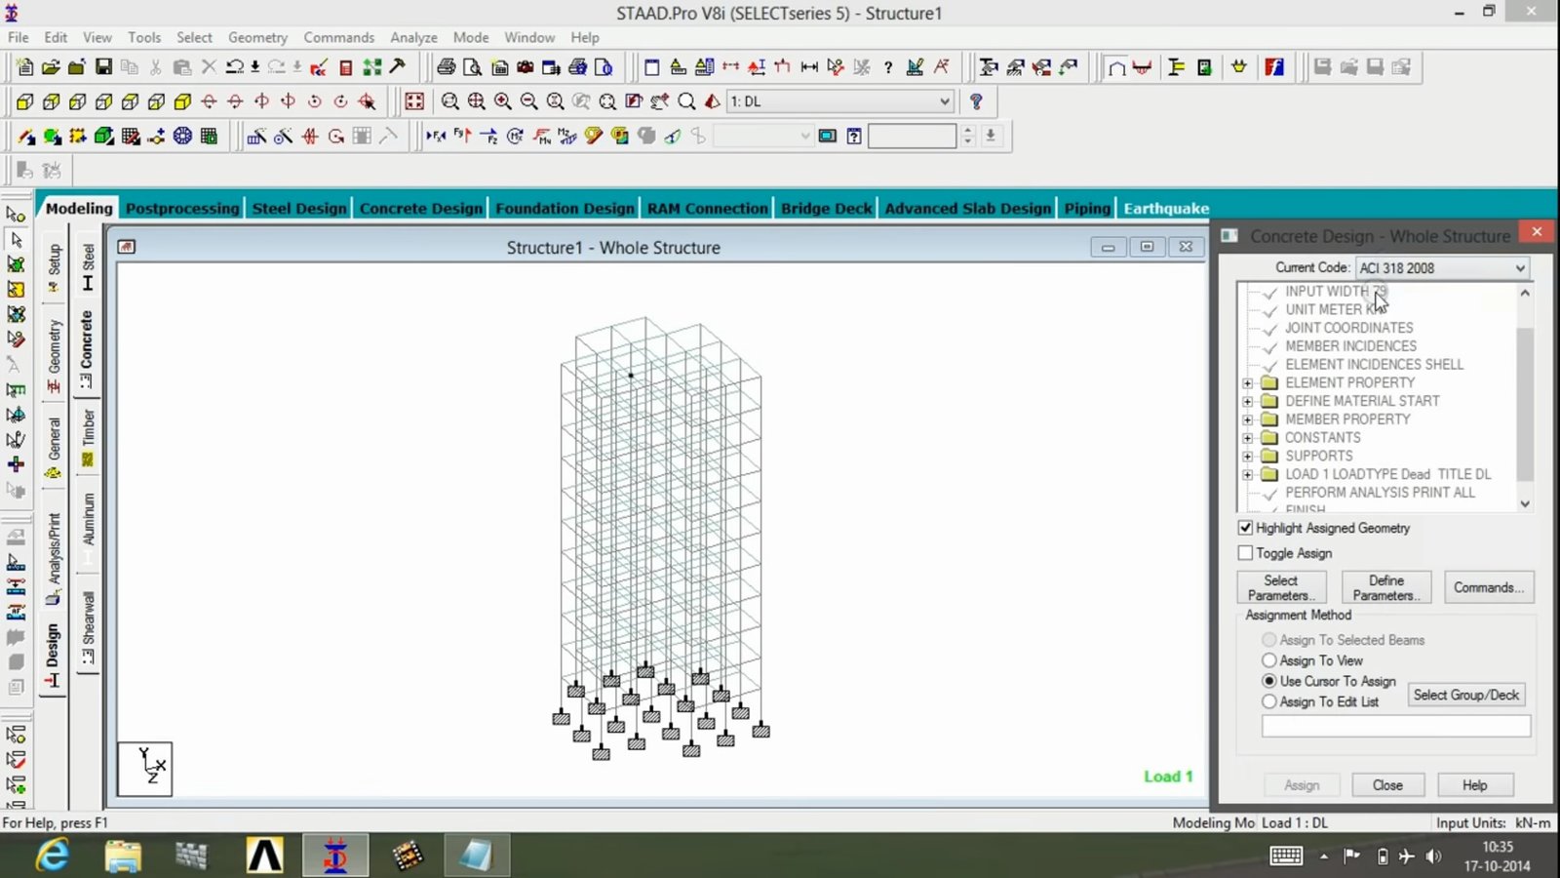Click the toolbar numeric spinner up arrow
This screenshot has height=878, width=1560.
tap(968, 131)
